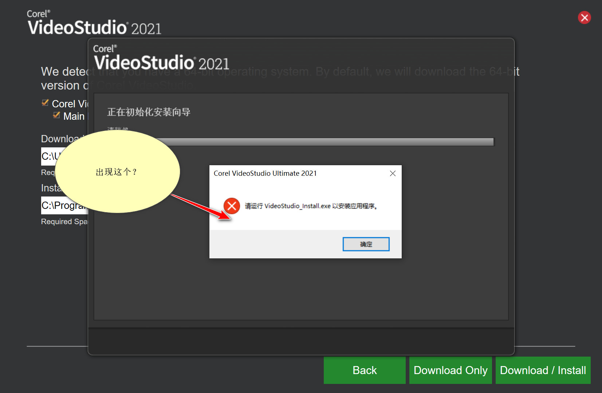Click the 正在初始化安装向导 heading text

click(149, 112)
